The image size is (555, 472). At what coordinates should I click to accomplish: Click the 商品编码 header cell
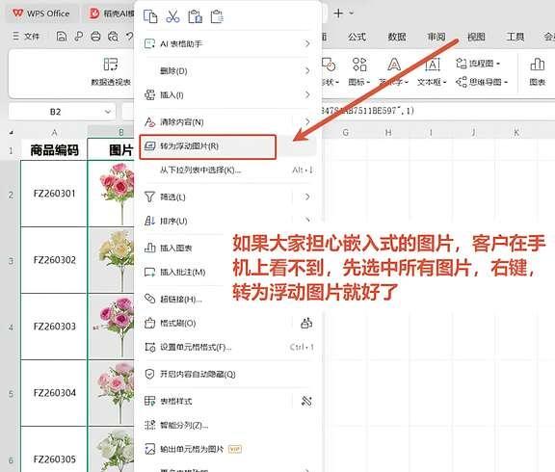point(54,150)
